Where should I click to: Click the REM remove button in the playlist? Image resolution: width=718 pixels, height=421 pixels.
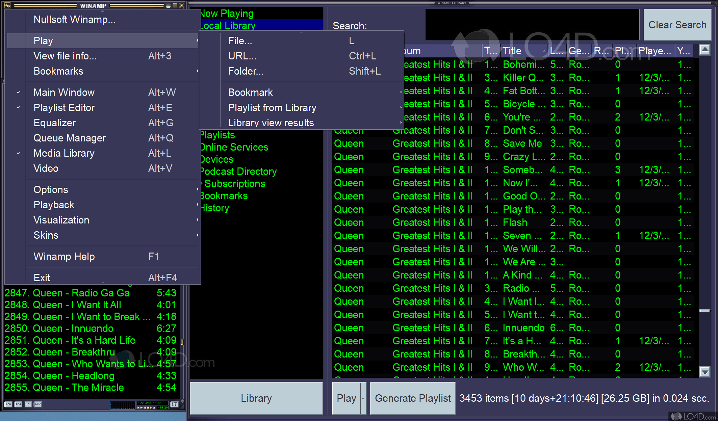point(18,404)
